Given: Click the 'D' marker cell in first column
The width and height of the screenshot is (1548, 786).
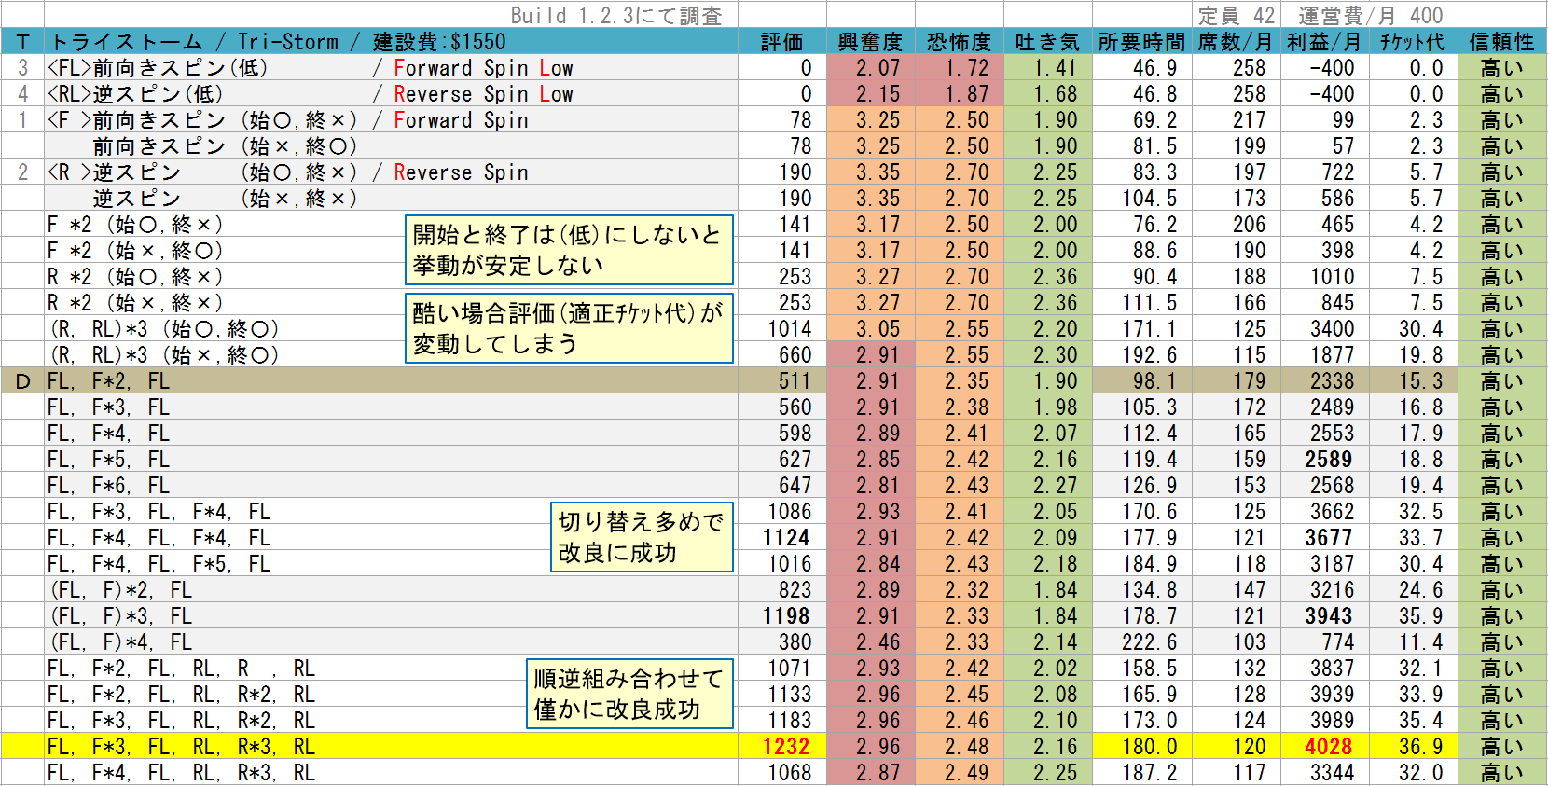Looking at the screenshot, I should [x=22, y=381].
